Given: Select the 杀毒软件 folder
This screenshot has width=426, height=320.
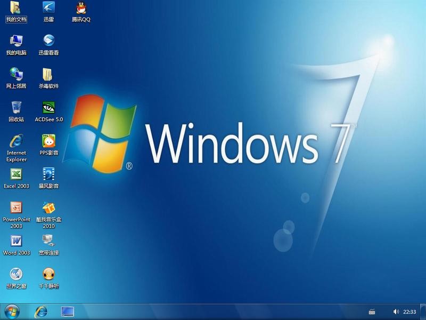Looking at the screenshot, I should [x=48, y=78].
